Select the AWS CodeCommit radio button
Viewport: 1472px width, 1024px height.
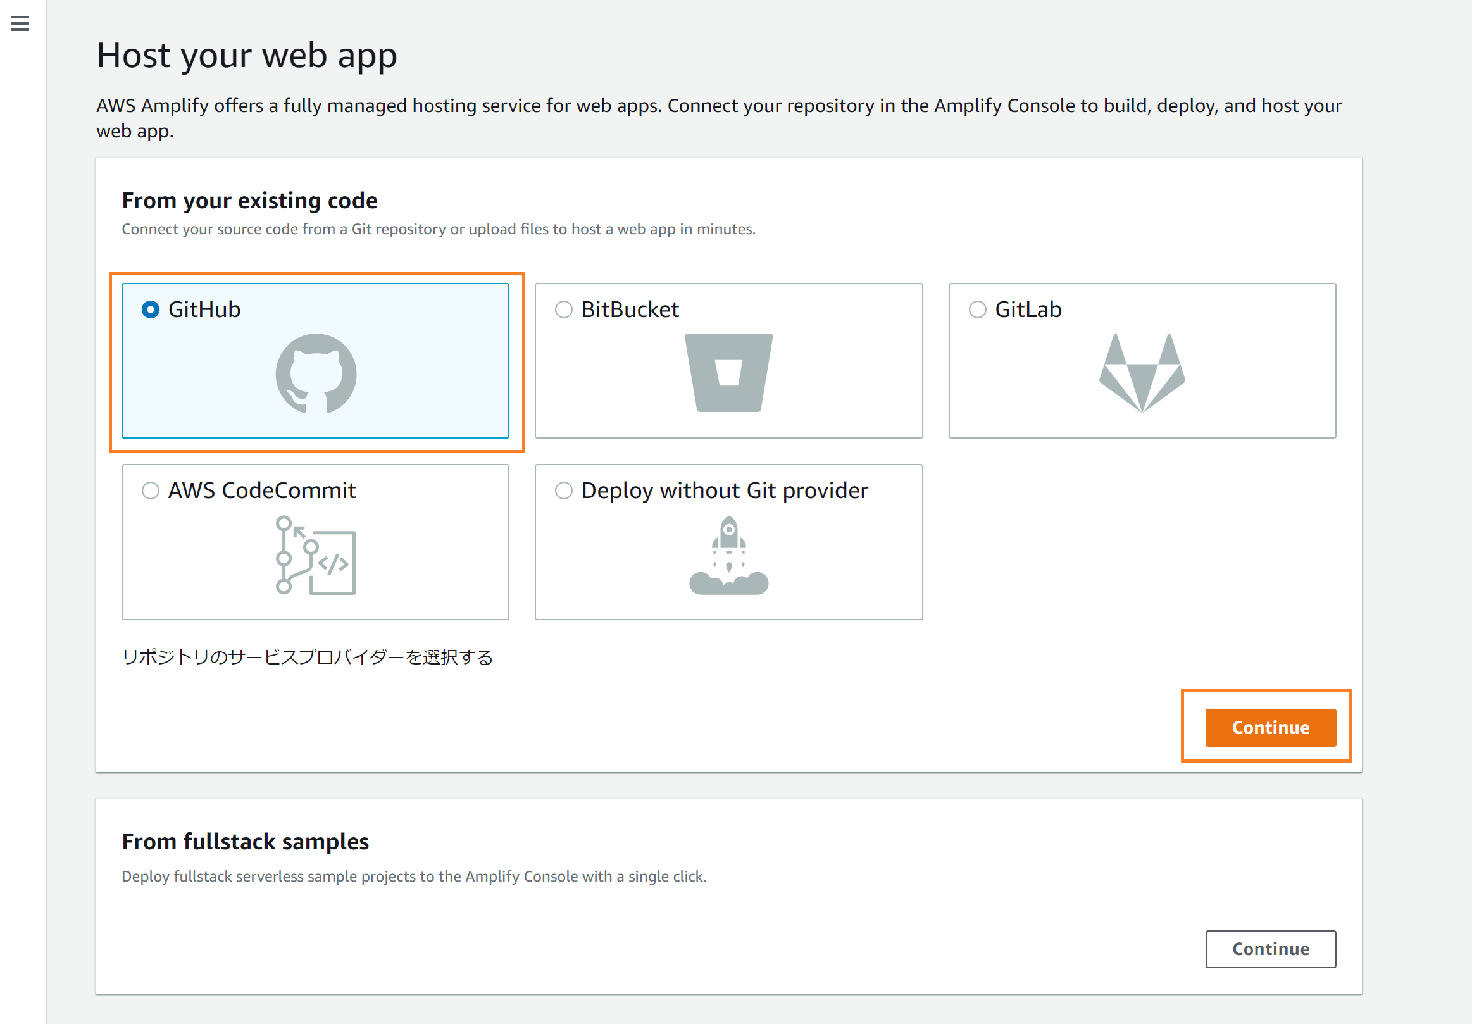[151, 491]
